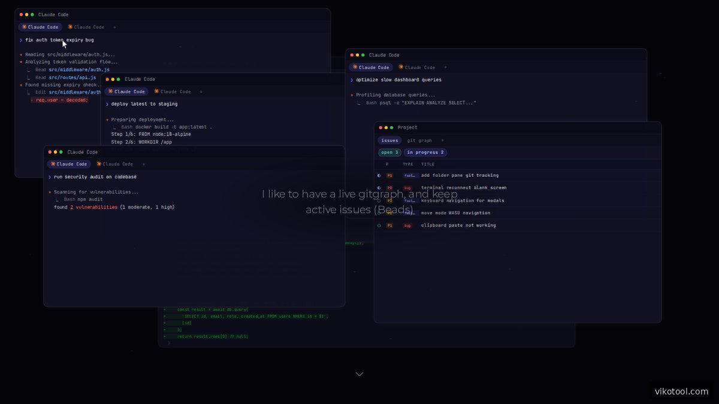Click the bug type badge on terminal reconnect issue

[x=408, y=187]
